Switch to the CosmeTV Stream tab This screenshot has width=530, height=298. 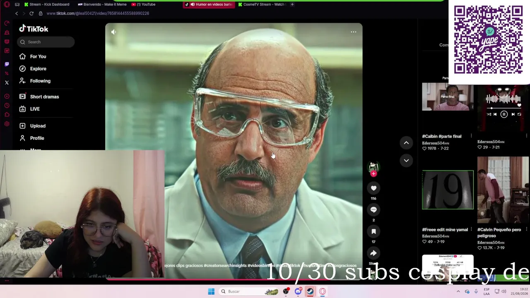(262, 5)
